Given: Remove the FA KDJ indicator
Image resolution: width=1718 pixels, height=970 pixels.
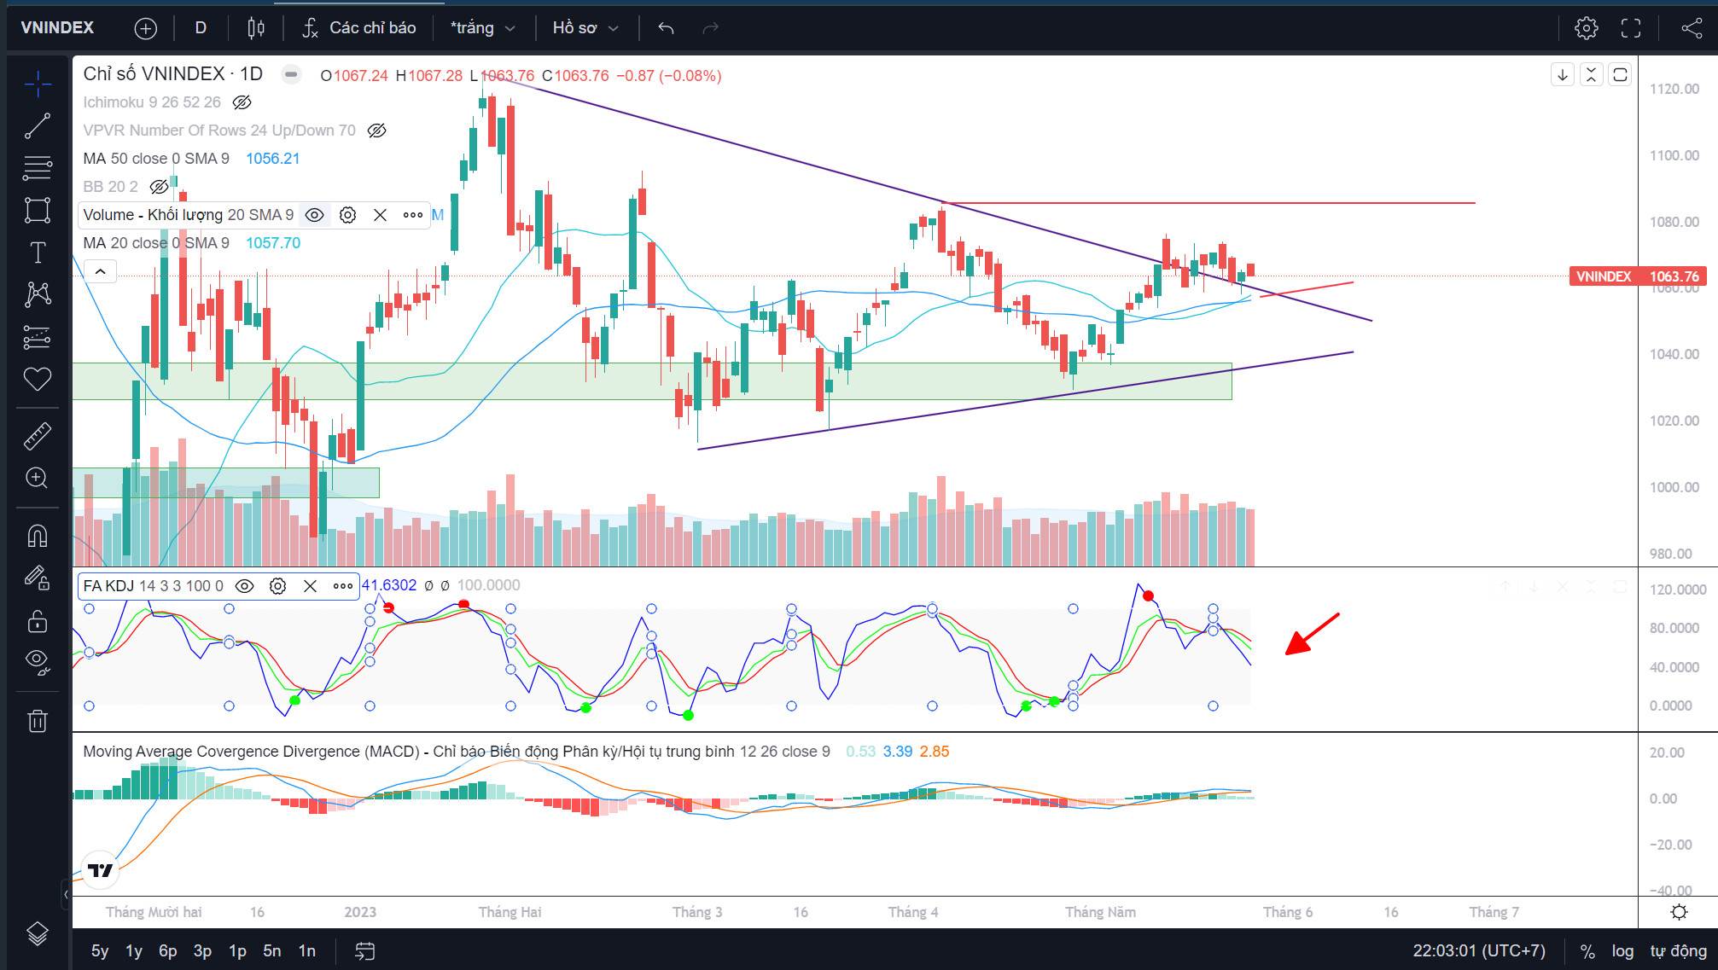Looking at the screenshot, I should coord(310,586).
